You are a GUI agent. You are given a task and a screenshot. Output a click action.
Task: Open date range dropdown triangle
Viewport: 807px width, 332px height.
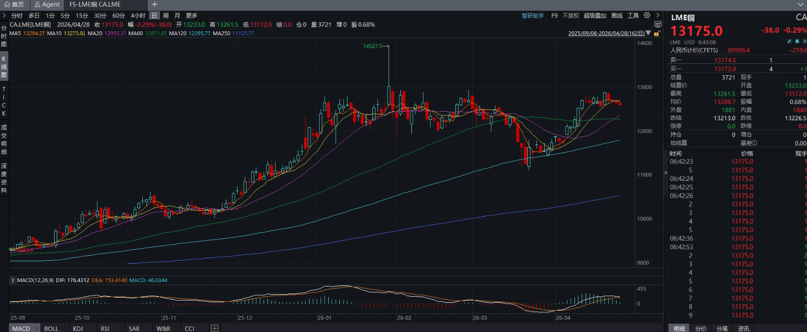pyautogui.click(x=648, y=33)
